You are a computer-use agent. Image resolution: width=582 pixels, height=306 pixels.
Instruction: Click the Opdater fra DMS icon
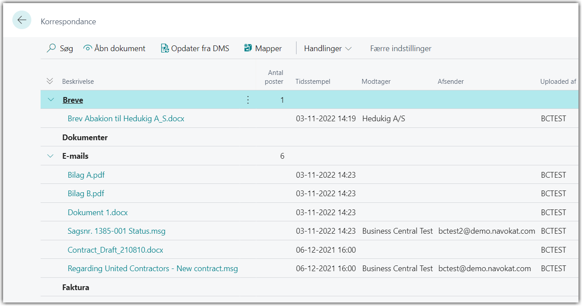pos(165,49)
